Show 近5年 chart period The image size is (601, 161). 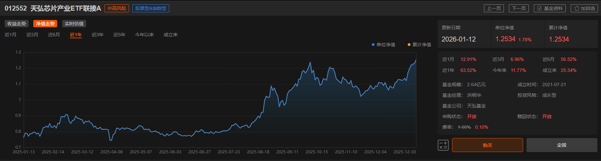(119, 35)
